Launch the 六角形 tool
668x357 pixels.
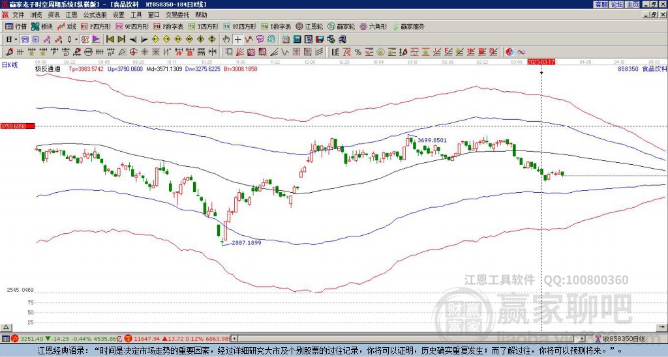tap(374, 26)
